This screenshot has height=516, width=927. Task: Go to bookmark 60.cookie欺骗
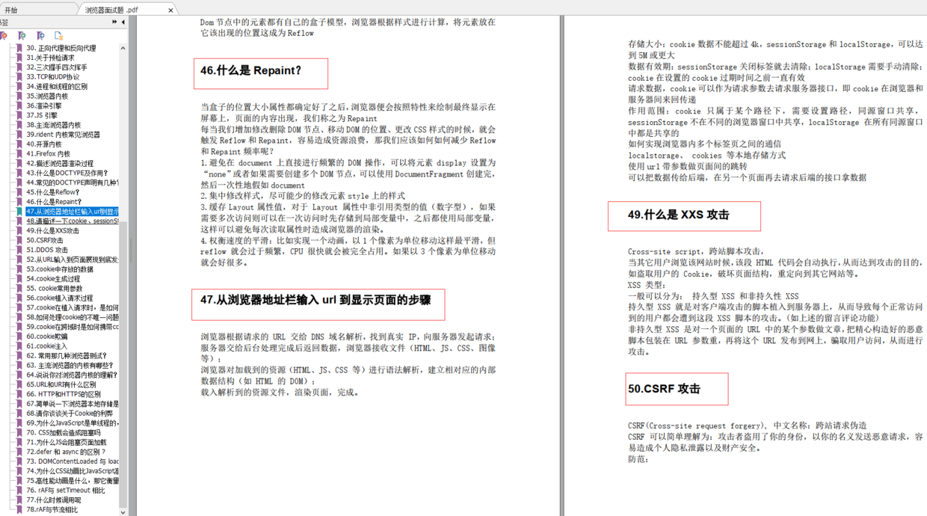[x=47, y=337]
